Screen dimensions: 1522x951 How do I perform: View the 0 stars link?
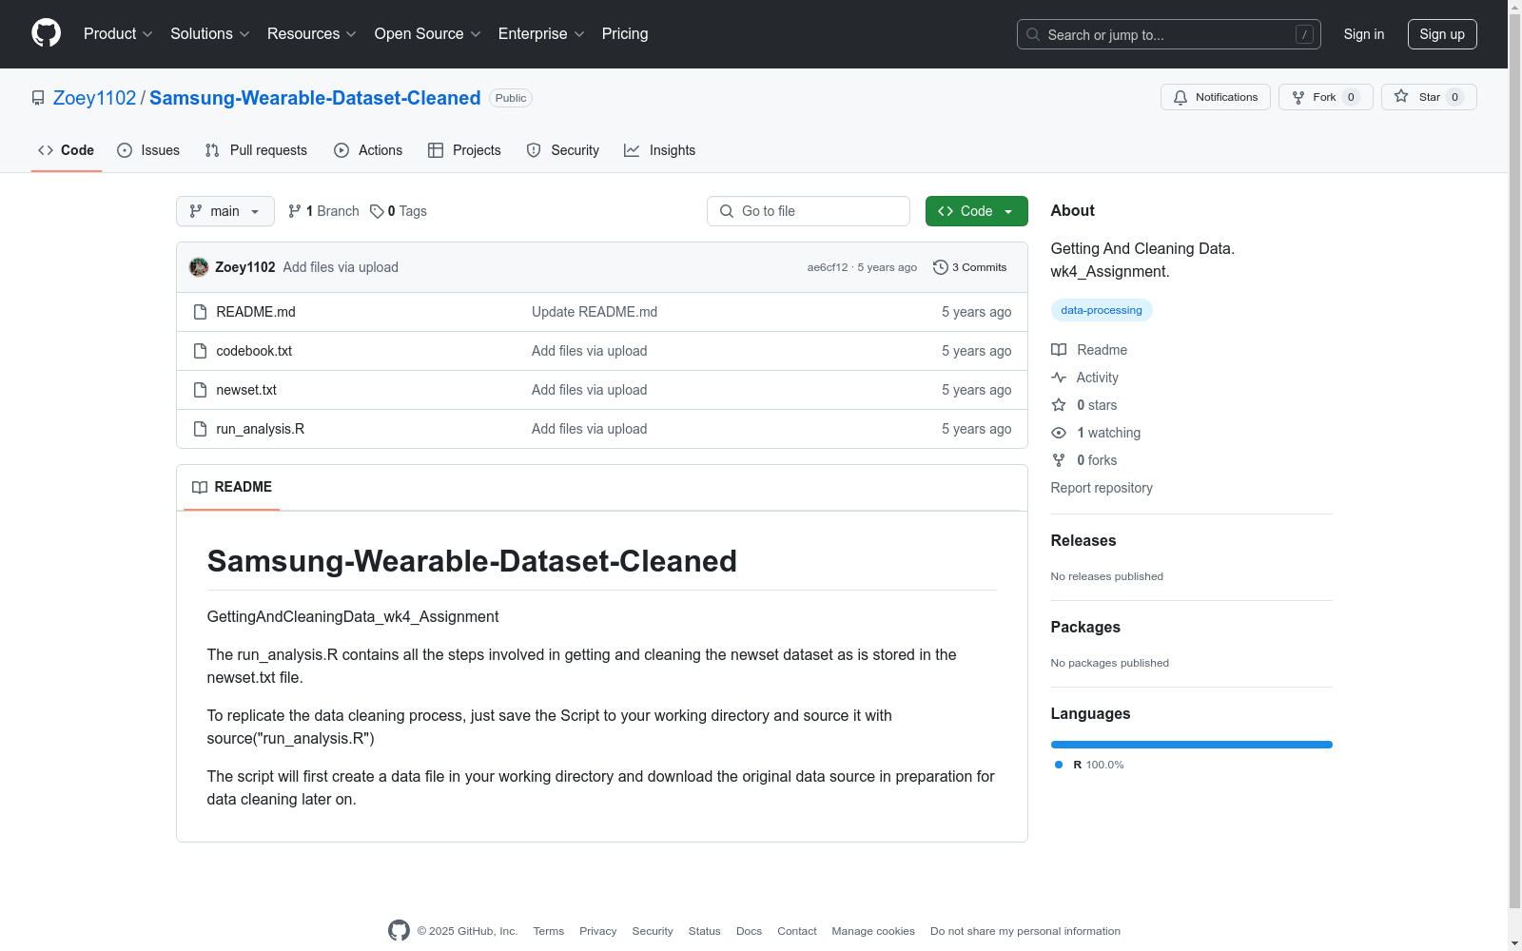tap(1084, 405)
